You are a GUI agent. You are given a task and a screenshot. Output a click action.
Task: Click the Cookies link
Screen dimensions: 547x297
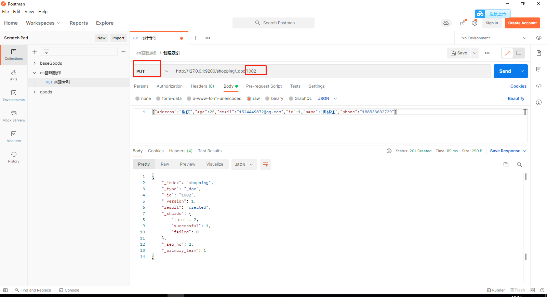click(x=518, y=86)
